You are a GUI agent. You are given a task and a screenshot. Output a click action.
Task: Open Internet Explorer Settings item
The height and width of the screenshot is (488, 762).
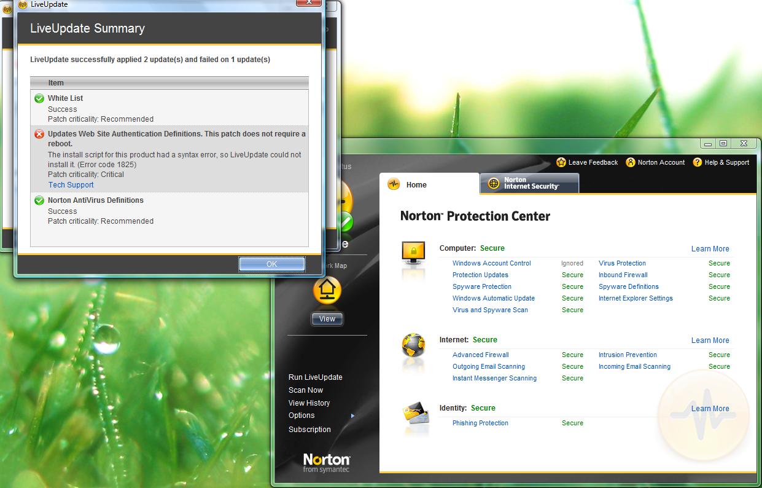(x=636, y=298)
